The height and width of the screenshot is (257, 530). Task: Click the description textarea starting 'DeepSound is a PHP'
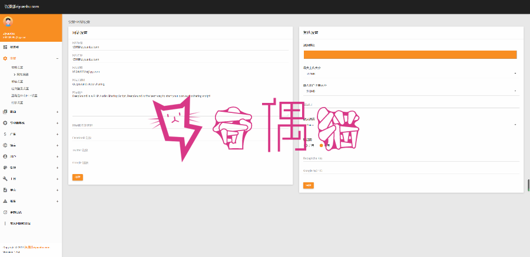(x=181, y=105)
